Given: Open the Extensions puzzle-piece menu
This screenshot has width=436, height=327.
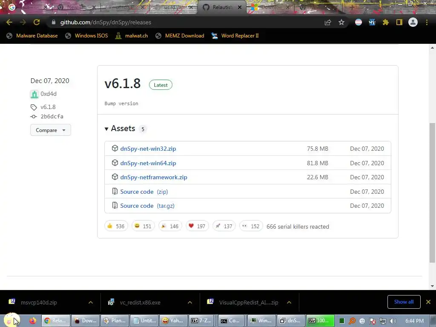Looking at the screenshot, I should coord(386,22).
